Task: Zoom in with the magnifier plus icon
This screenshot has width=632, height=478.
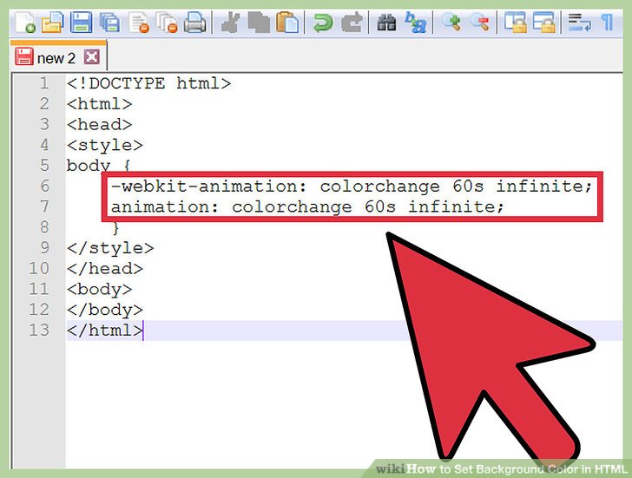Action: pyautogui.click(x=451, y=23)
